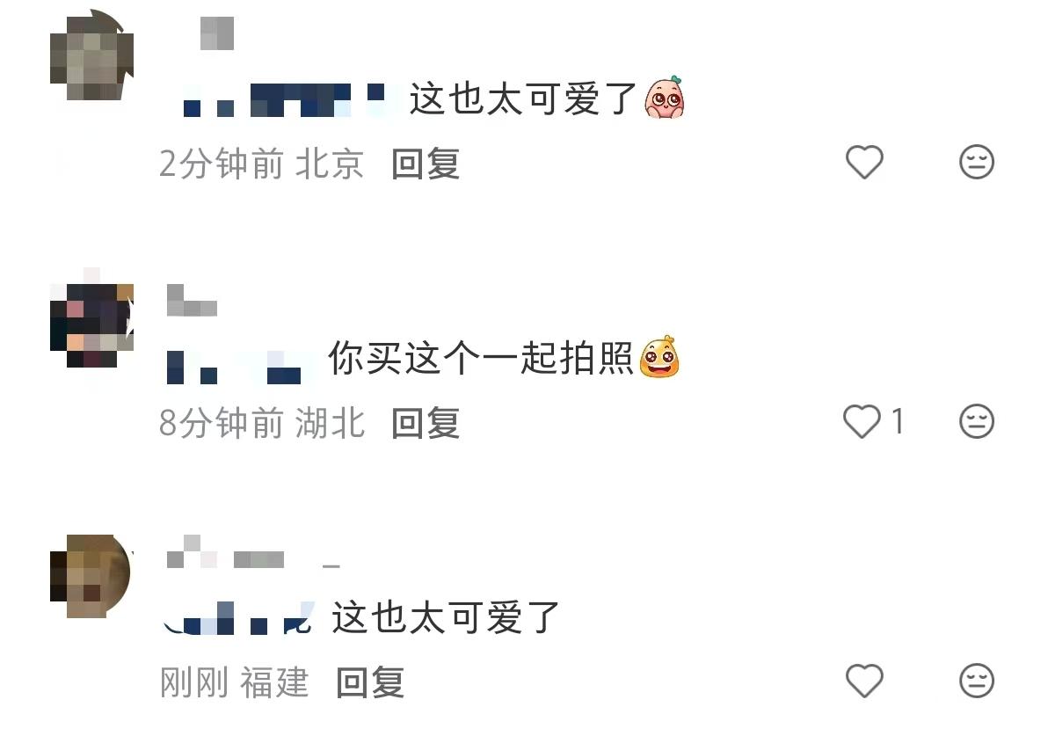Tap the dislike face icon on the Fujian comment
Viewport: 1055px width, 736px height.
[976, 681]
